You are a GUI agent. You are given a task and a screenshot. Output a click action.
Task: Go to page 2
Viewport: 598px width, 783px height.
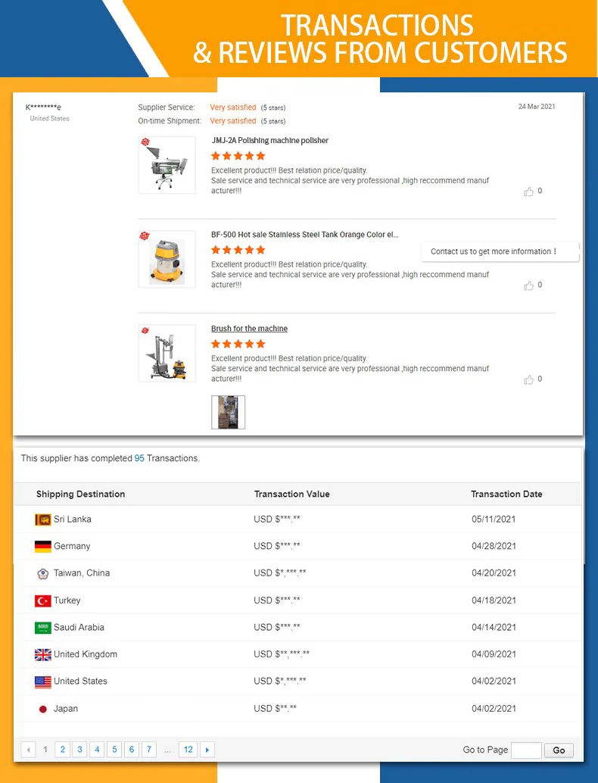(62, 750)
